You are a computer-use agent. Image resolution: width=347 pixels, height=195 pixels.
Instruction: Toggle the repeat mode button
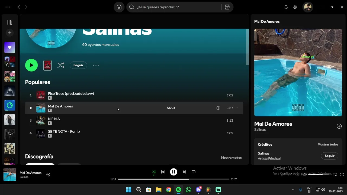click(x=194, y=172)
